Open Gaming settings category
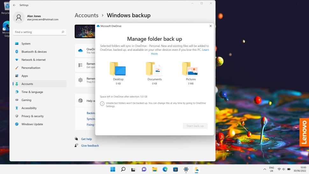Screen dimensions: 309x174 (40, 100)
